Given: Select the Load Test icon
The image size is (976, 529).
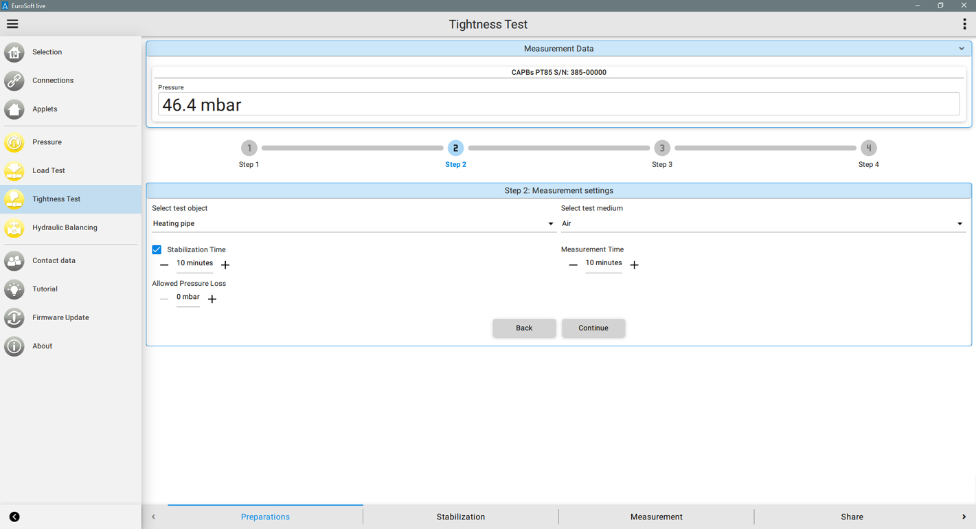Looking at the screenshot, I should click(14, 170).
